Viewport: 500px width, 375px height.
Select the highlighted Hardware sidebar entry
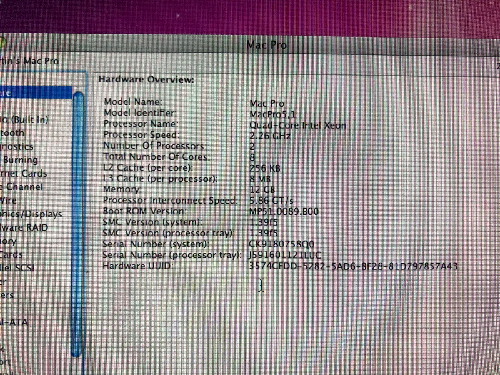36,92
